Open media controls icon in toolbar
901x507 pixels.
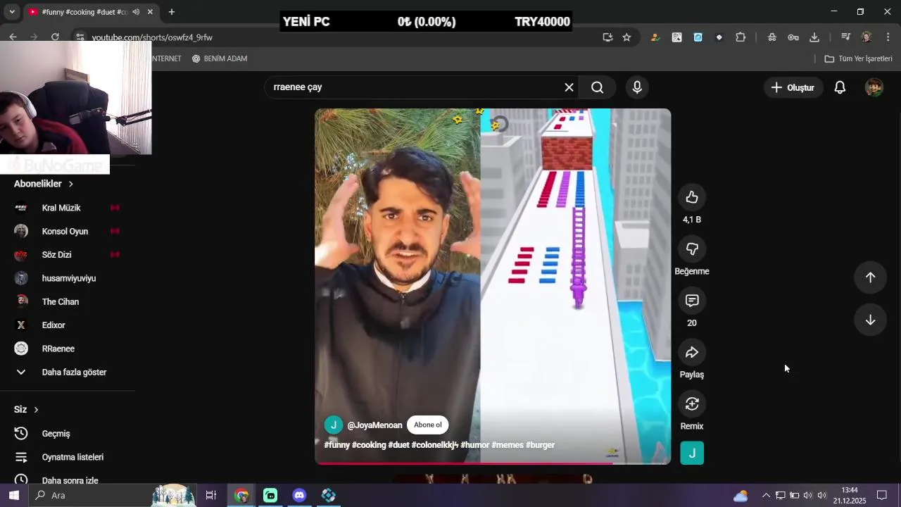(x=845, y=37)
